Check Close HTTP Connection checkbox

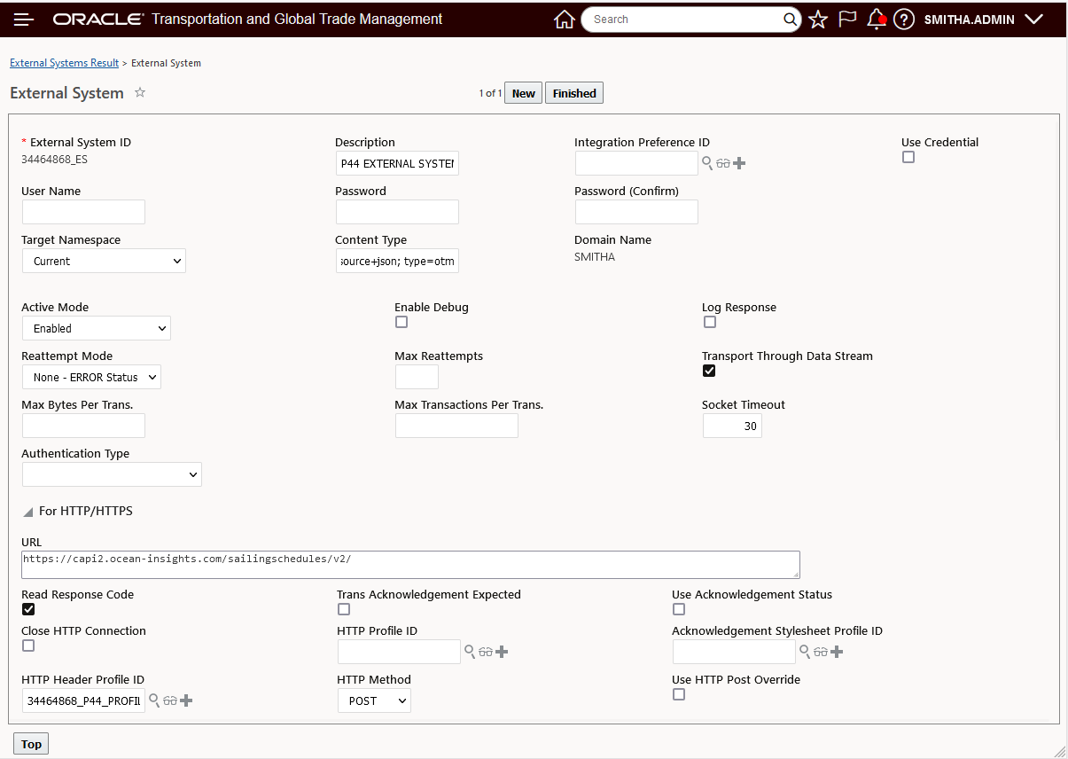[28, 646]
